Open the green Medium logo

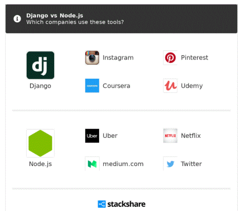(x=92, y=163)
